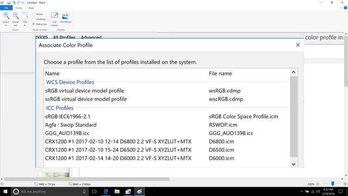Click the zoom out minus in status bar
The image size is (348, 196).
[x=318, y=184]
